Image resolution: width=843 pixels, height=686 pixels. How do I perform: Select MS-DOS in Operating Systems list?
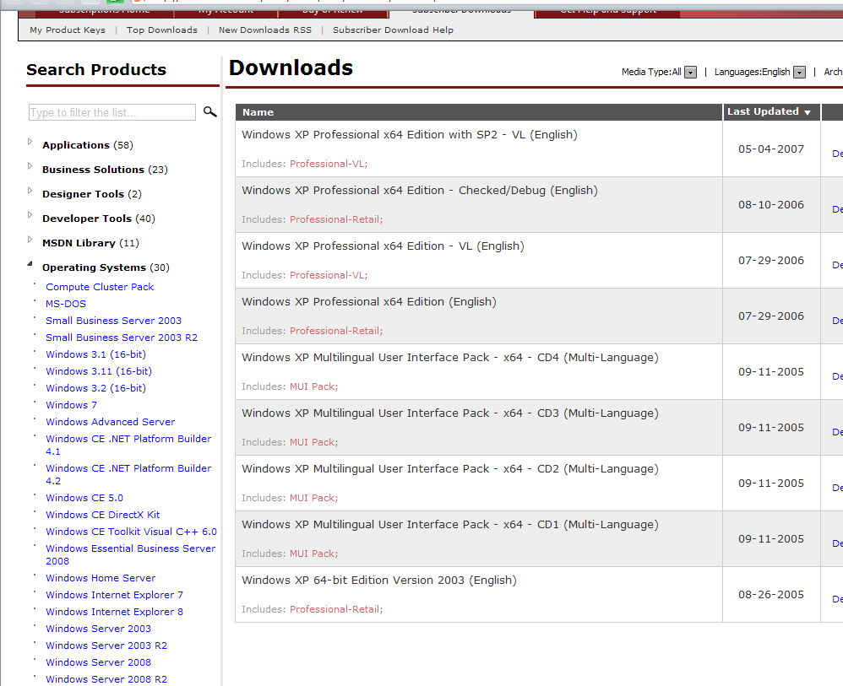point(66,304)
